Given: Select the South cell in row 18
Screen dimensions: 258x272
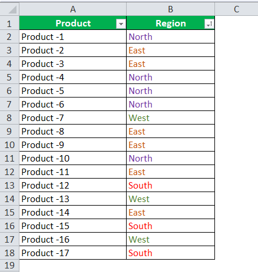Looking at the screenshot, I should click(171, 253).
